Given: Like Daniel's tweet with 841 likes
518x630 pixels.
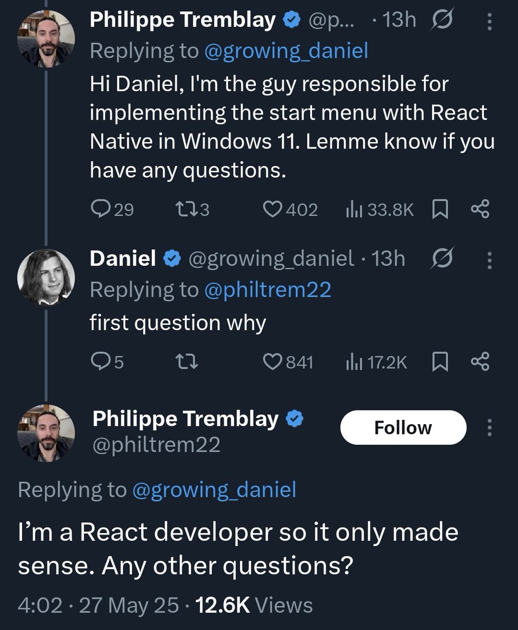Looking at the screenshot, I should pos(288,362).
